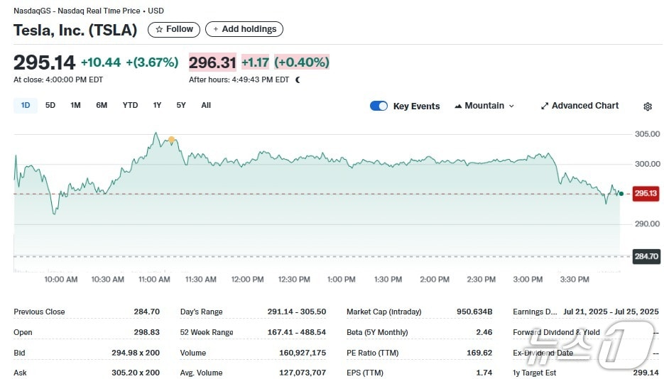Select the All time range
The image size is (664, 379).
click(206, 105)
